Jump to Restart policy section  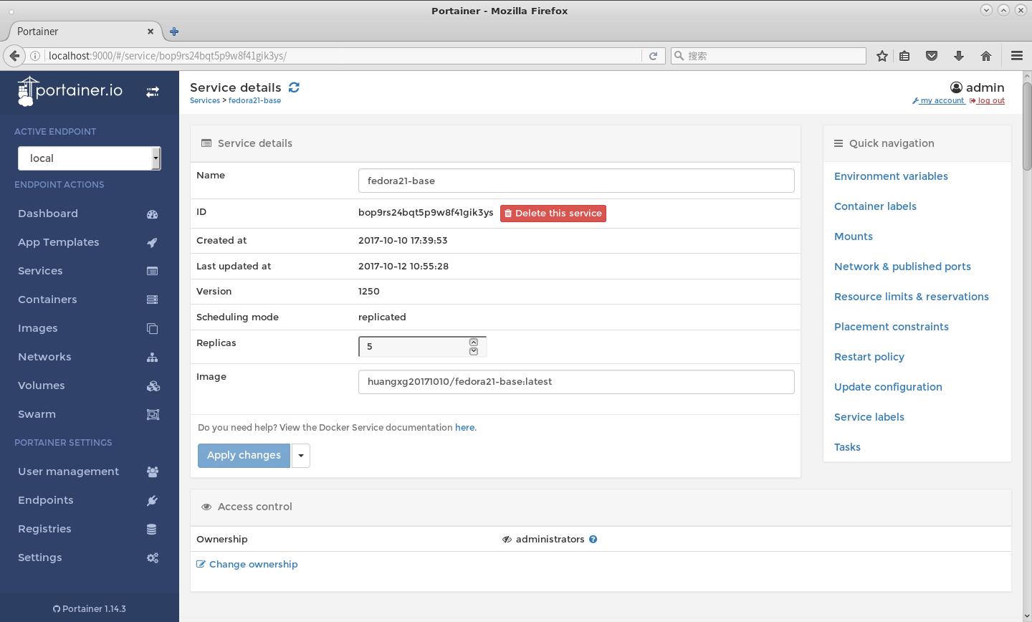click(x=869, y=357)
